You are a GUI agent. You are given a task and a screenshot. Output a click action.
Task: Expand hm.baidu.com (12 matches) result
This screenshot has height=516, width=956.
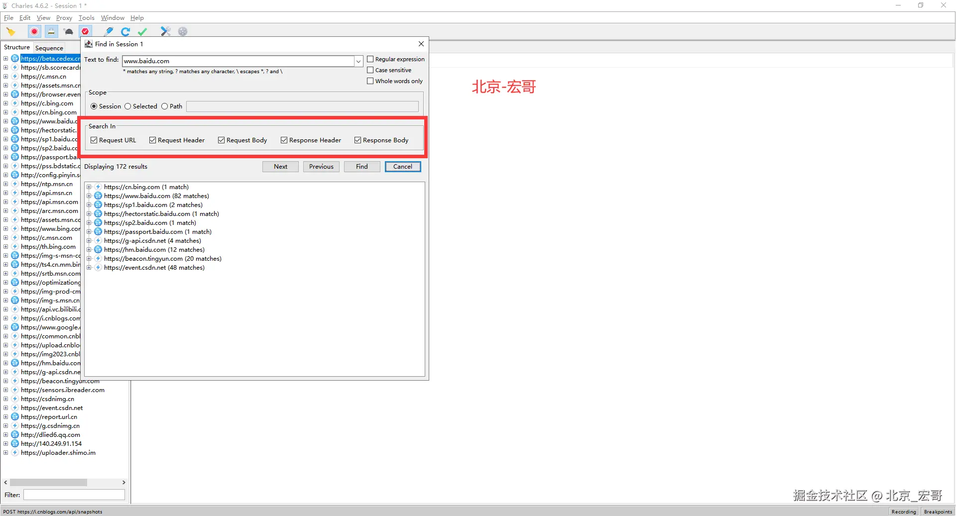click(89, 250)
